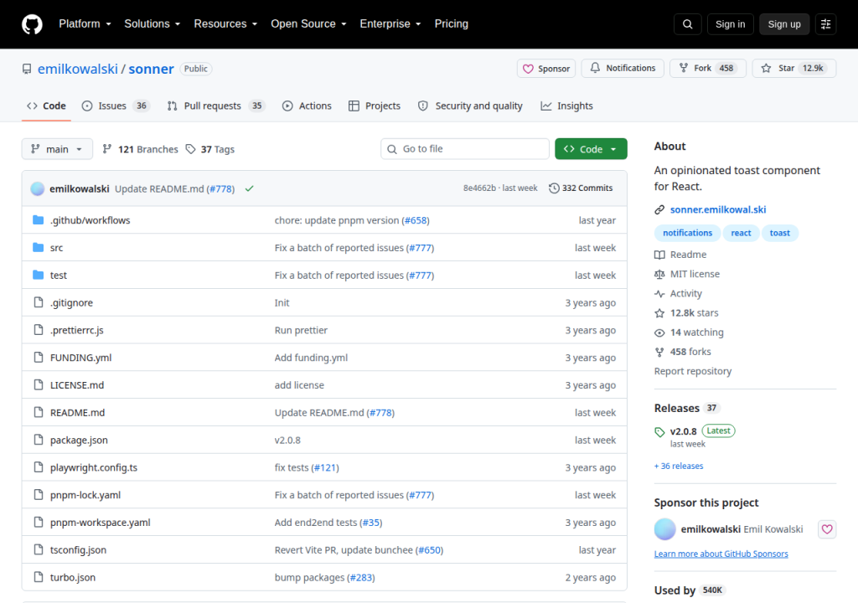Open LICENSE.md file
858x603 pixels.
tap(77, 385)
